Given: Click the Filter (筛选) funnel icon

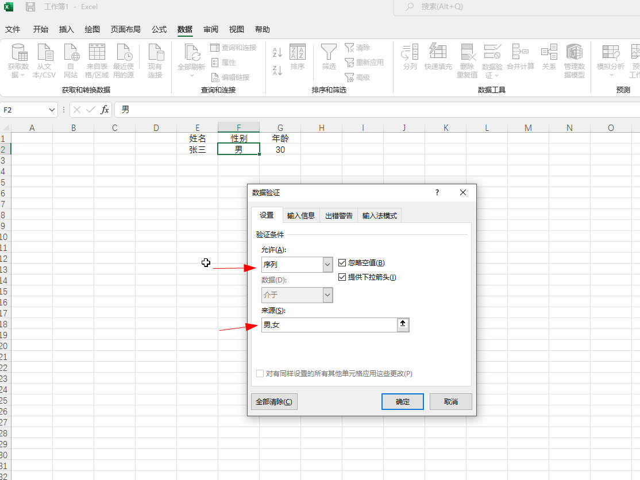Looking at the screenshot, I should 329,57.
